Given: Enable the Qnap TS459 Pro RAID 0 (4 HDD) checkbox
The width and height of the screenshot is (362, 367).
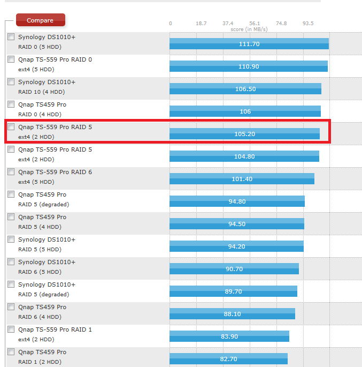Looking at the screenshot, I should [11, 104].
